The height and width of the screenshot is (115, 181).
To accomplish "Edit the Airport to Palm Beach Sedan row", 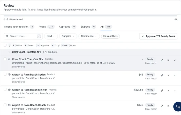I will click(162, 75).
